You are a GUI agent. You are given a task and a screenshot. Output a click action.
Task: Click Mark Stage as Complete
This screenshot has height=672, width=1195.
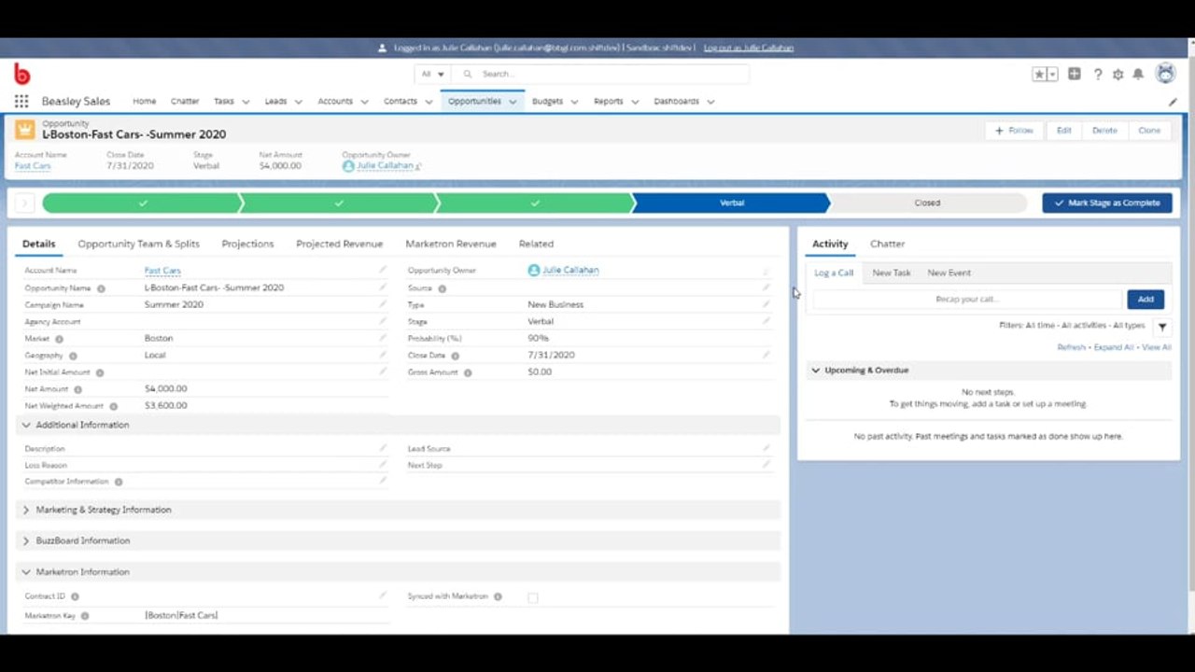(x=1107, y=203)
